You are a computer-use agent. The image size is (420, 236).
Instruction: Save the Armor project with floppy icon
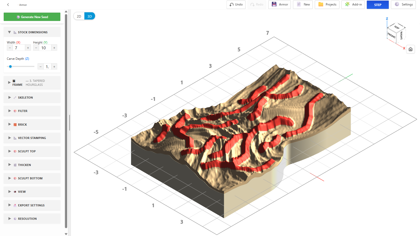[280, 4]
